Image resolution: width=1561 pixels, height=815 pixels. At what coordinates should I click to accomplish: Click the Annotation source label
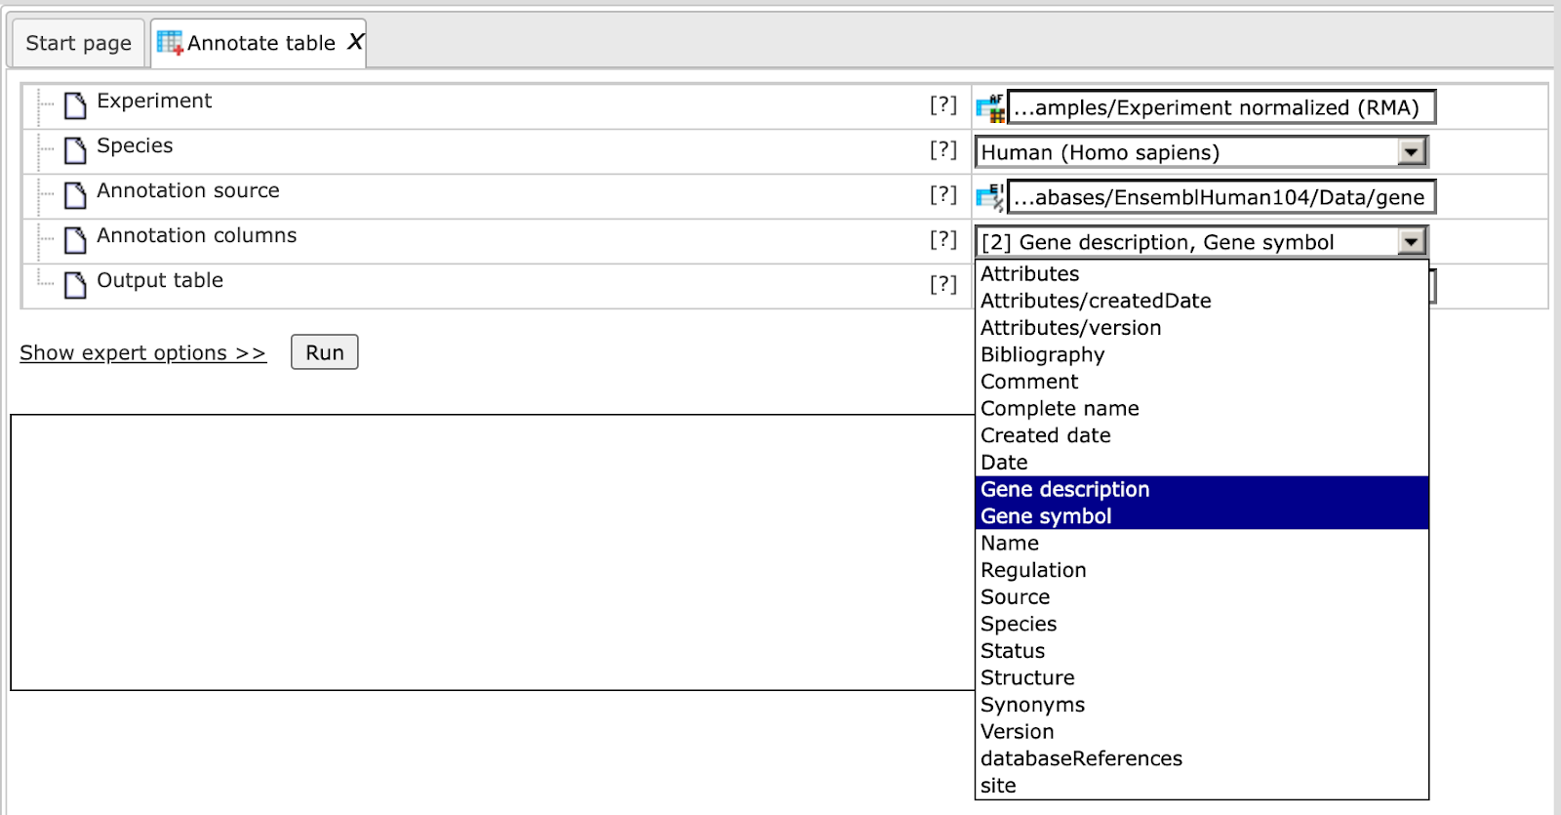[188, 190]
